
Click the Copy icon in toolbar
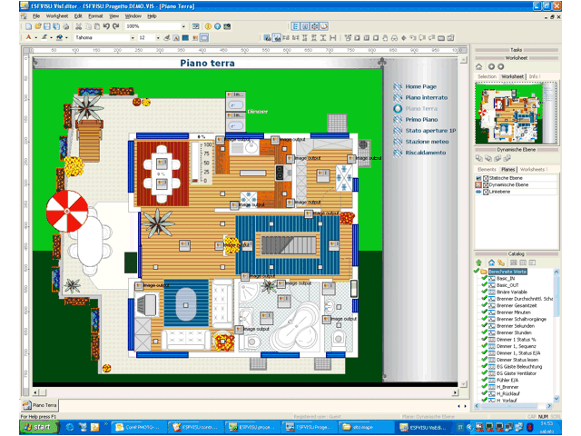(x=88, y=26)
